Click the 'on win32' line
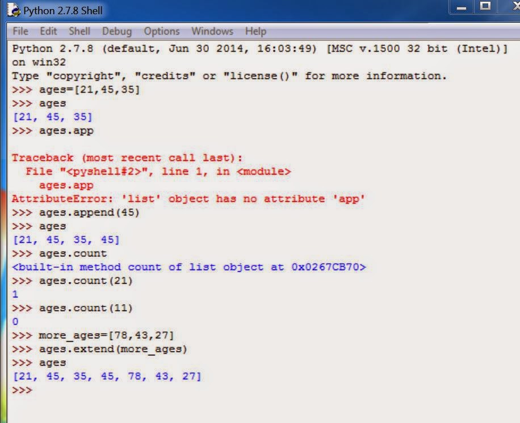This screenshot has height=423, width=520. tap(39, 63)
